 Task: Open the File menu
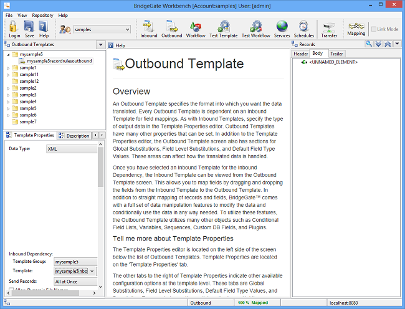pyautogui.click(x=9, y=15)
